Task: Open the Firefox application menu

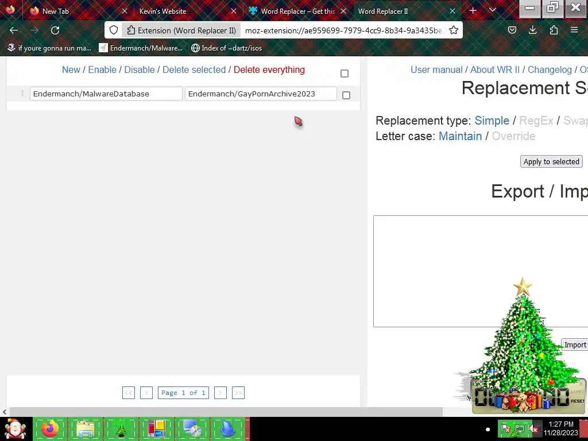Action: coord(574,30)
